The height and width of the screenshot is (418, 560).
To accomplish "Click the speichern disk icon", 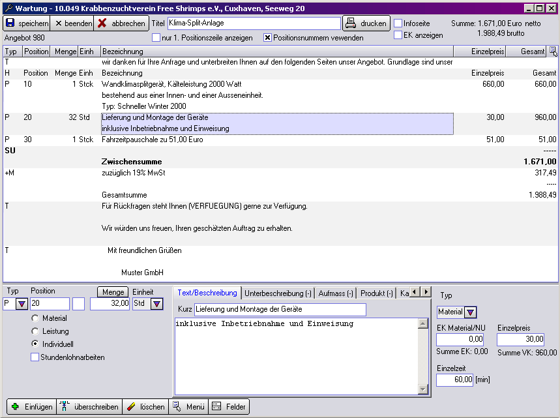I will [x=11, y=23].
